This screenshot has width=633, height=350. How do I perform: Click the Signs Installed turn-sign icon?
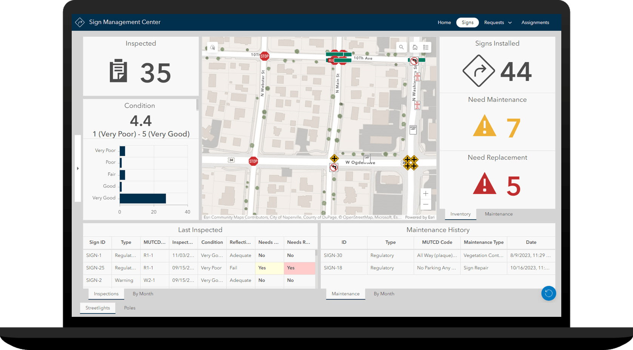click(x=479, y=70)
